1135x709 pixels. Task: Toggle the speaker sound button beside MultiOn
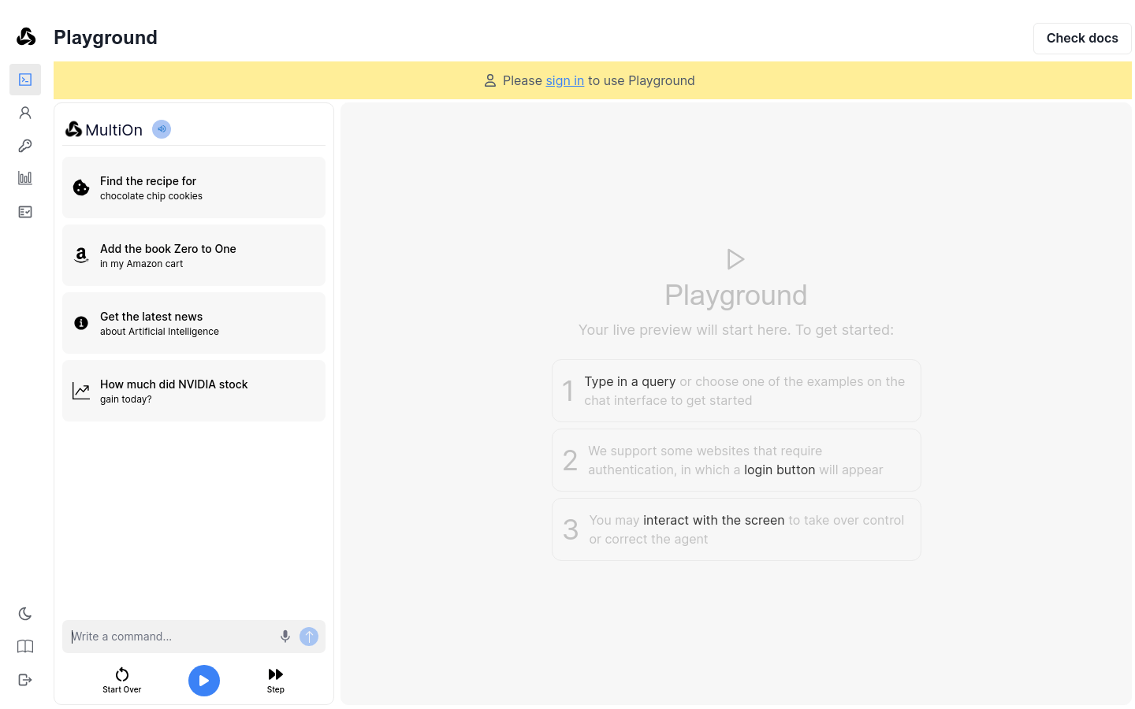pyautogui.click(x=162, y=129)
